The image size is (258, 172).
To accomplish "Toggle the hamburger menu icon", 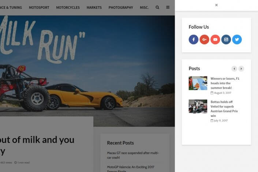I will coord(168,7).
